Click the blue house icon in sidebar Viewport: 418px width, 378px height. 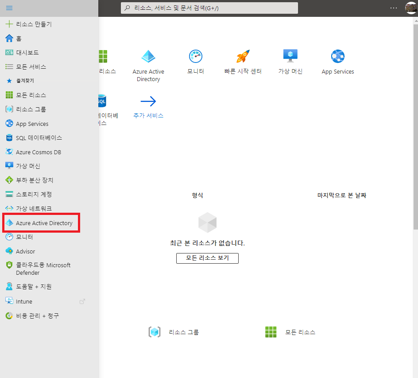[x=9, y=38]
